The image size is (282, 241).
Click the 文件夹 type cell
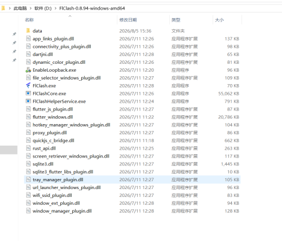178,31
